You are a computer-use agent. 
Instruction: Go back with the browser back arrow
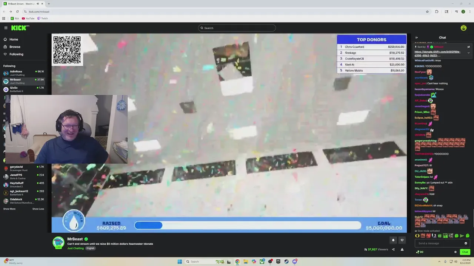click(4, 11)
